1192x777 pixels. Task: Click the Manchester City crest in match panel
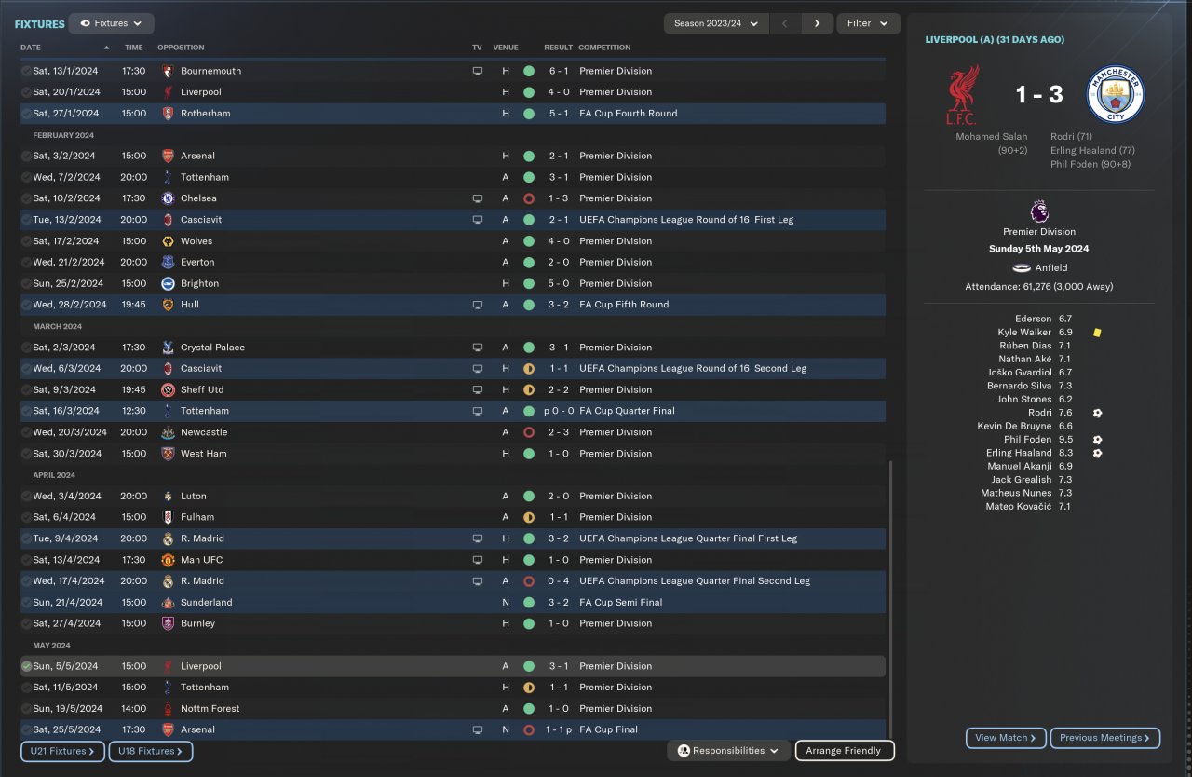(1115, 95)
